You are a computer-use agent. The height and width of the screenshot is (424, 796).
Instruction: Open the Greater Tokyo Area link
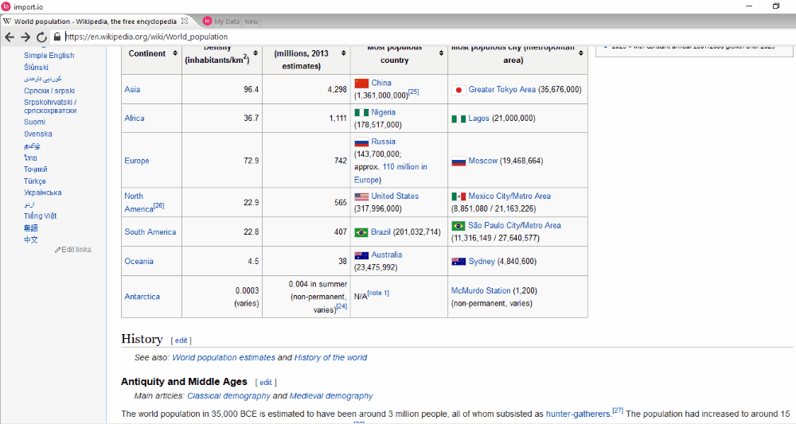(501, 89)
